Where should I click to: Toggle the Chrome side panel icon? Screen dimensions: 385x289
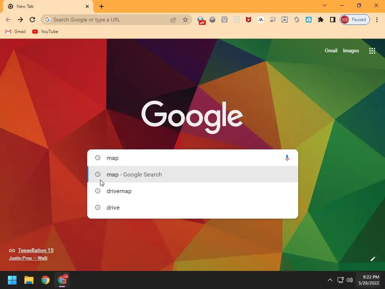point(333,20)
